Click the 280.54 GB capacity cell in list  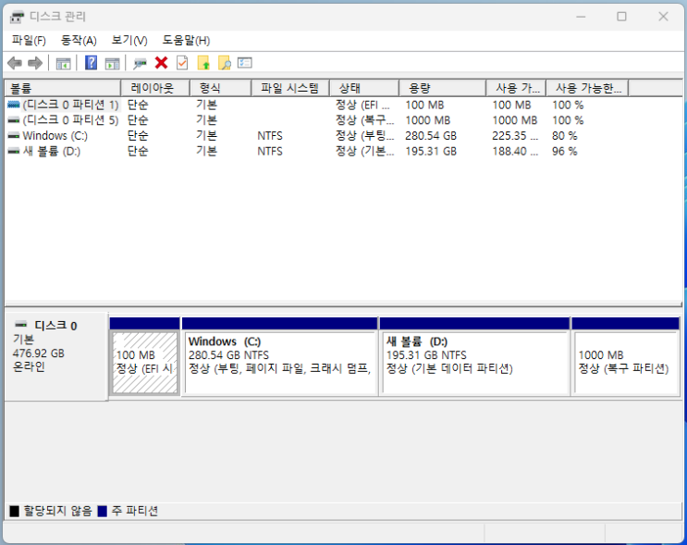click(x=431, y=136)
